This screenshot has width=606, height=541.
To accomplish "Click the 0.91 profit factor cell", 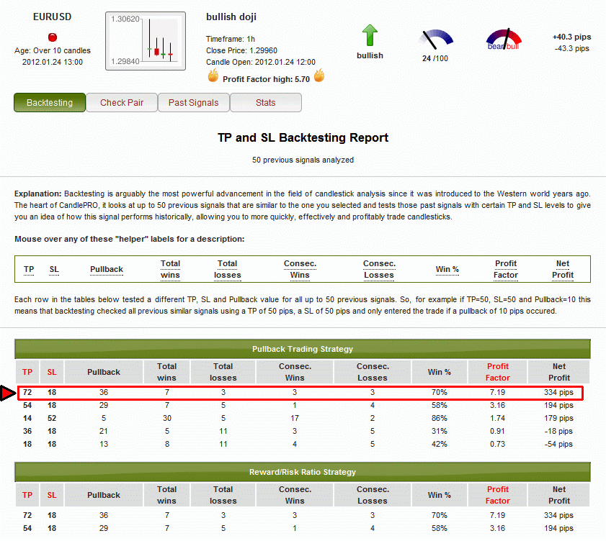I will [497, 432].
